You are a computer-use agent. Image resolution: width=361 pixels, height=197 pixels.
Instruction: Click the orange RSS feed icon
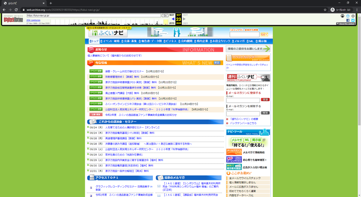(217, 63)
